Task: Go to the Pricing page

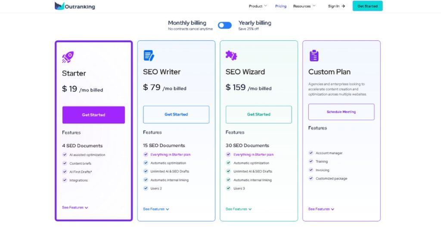Action: point(281,6)
